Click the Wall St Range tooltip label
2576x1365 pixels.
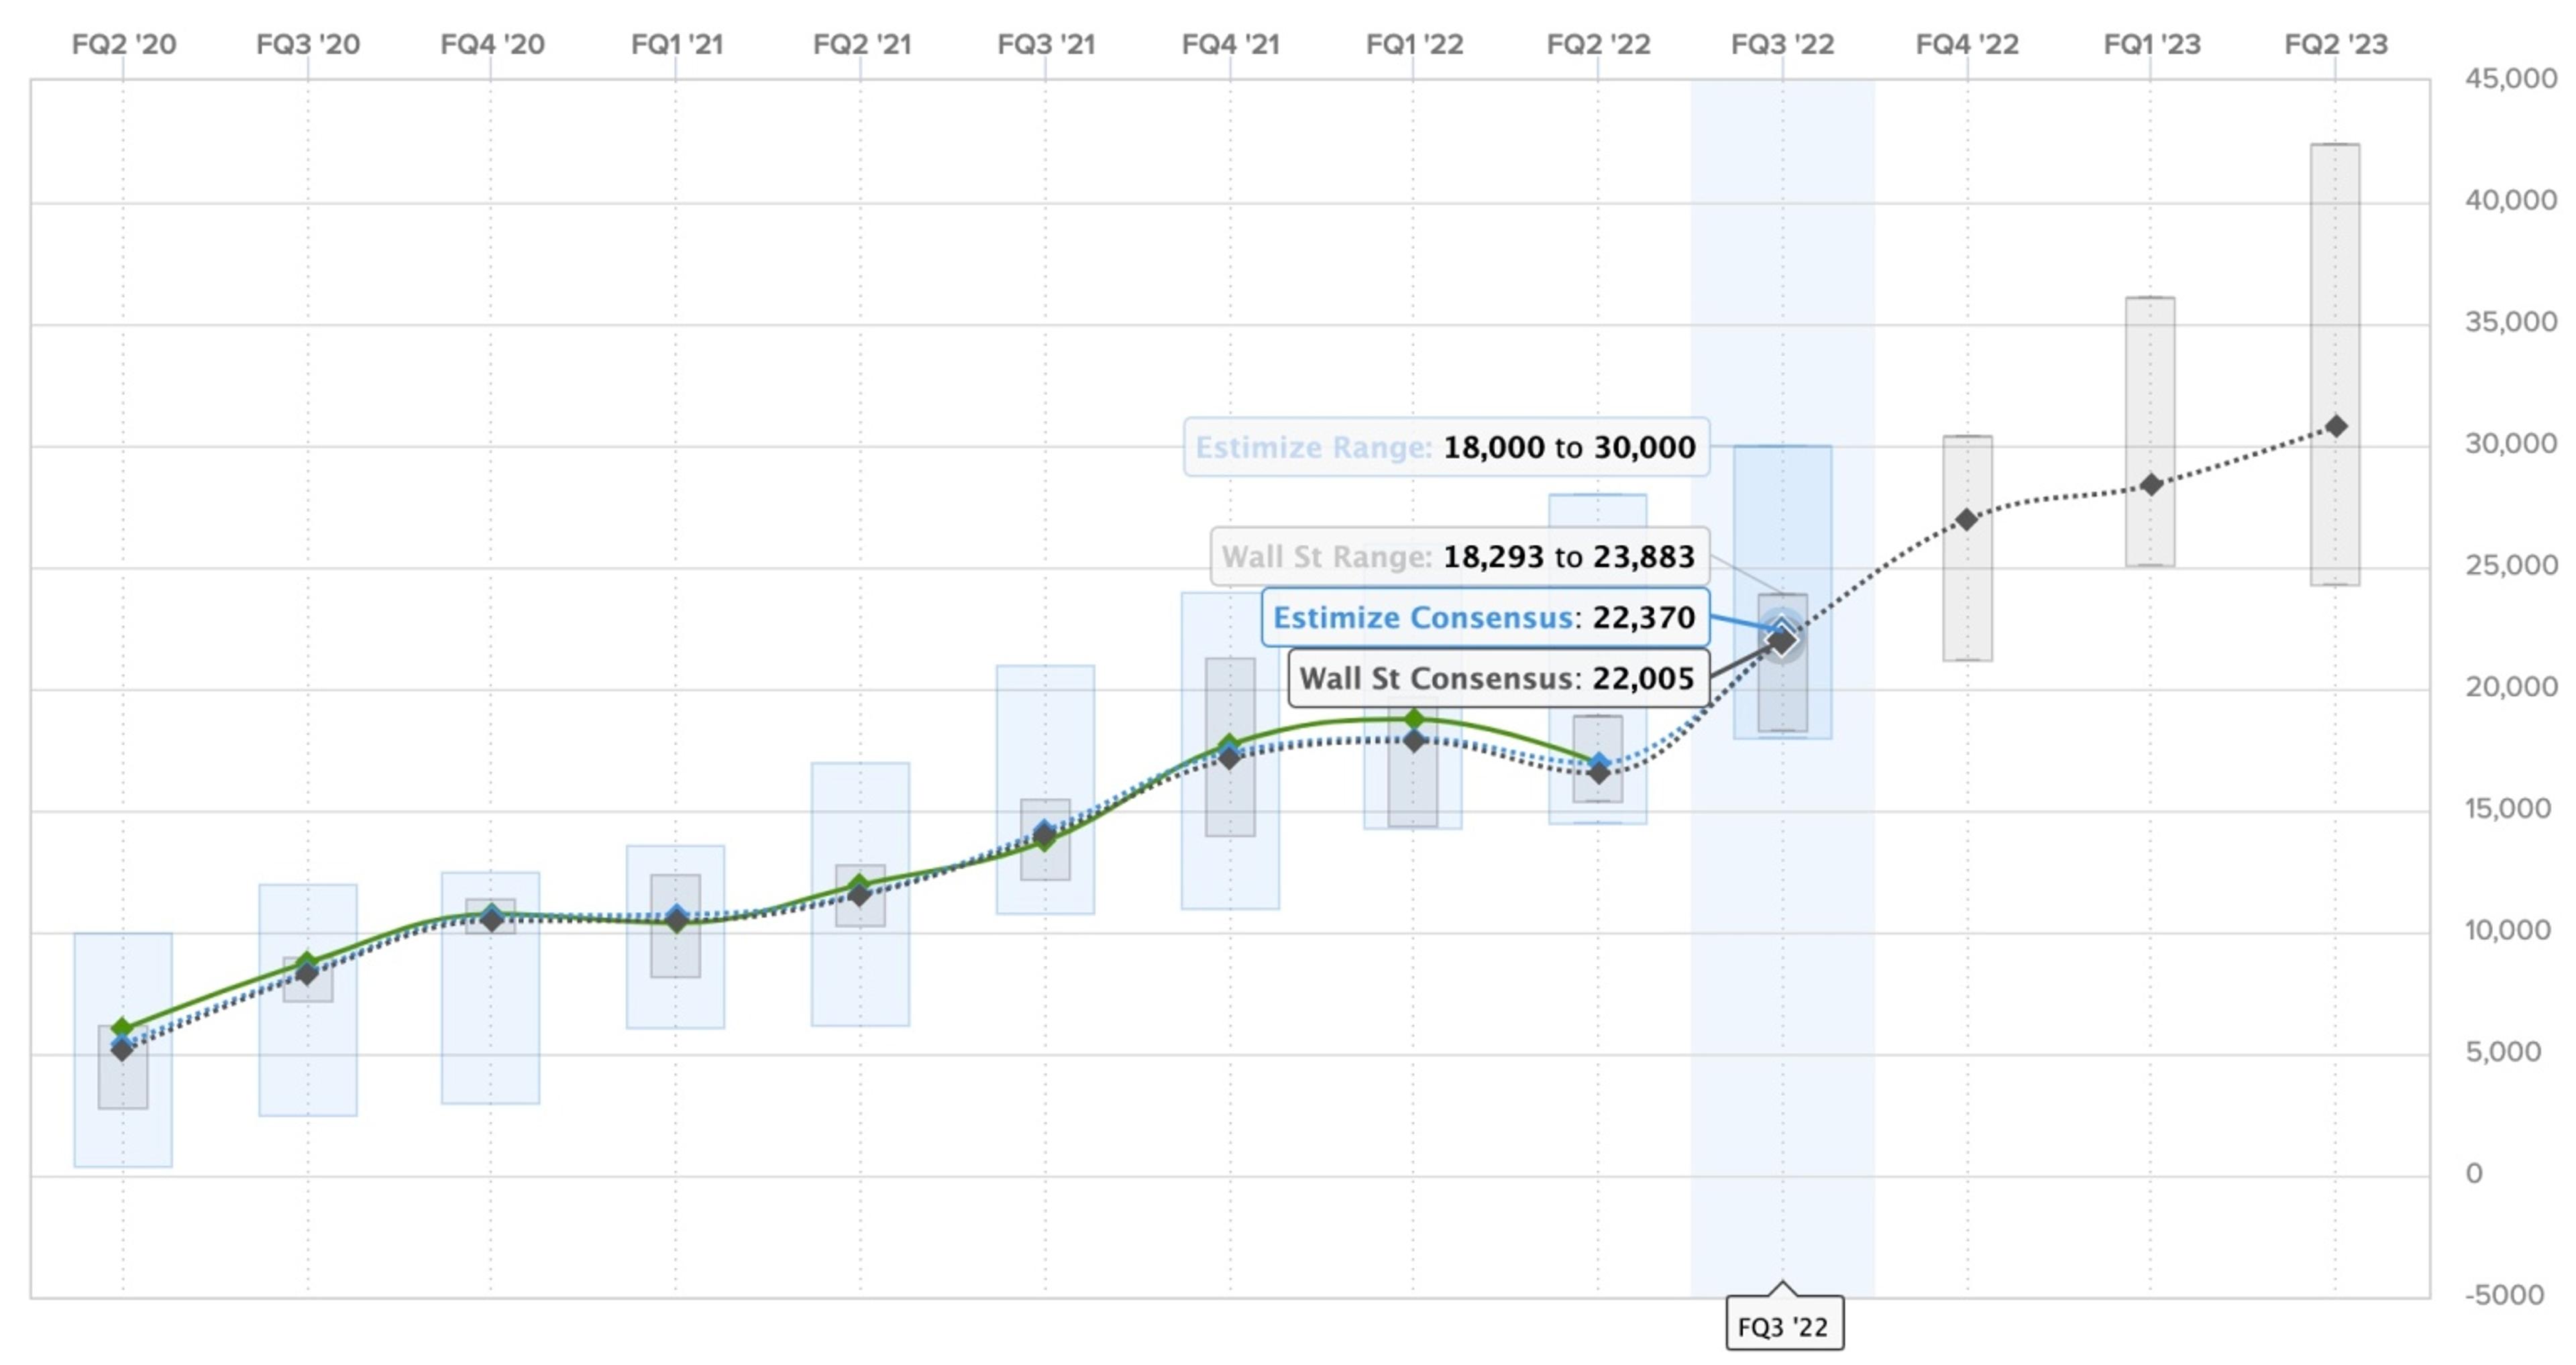[x=1327, y=556]
